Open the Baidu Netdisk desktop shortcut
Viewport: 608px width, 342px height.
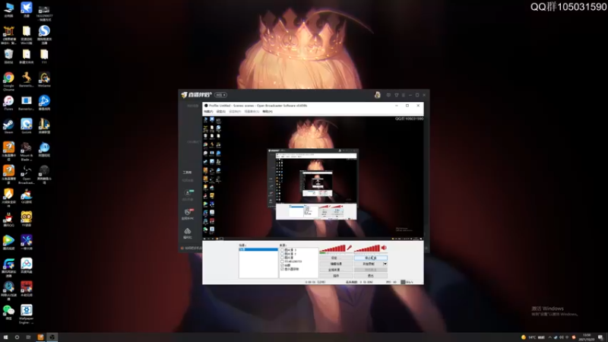(x=26, y=264)
